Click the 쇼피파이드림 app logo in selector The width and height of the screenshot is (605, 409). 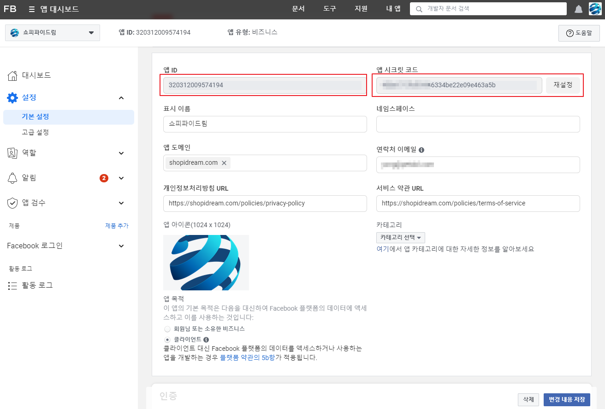(14, 33)
